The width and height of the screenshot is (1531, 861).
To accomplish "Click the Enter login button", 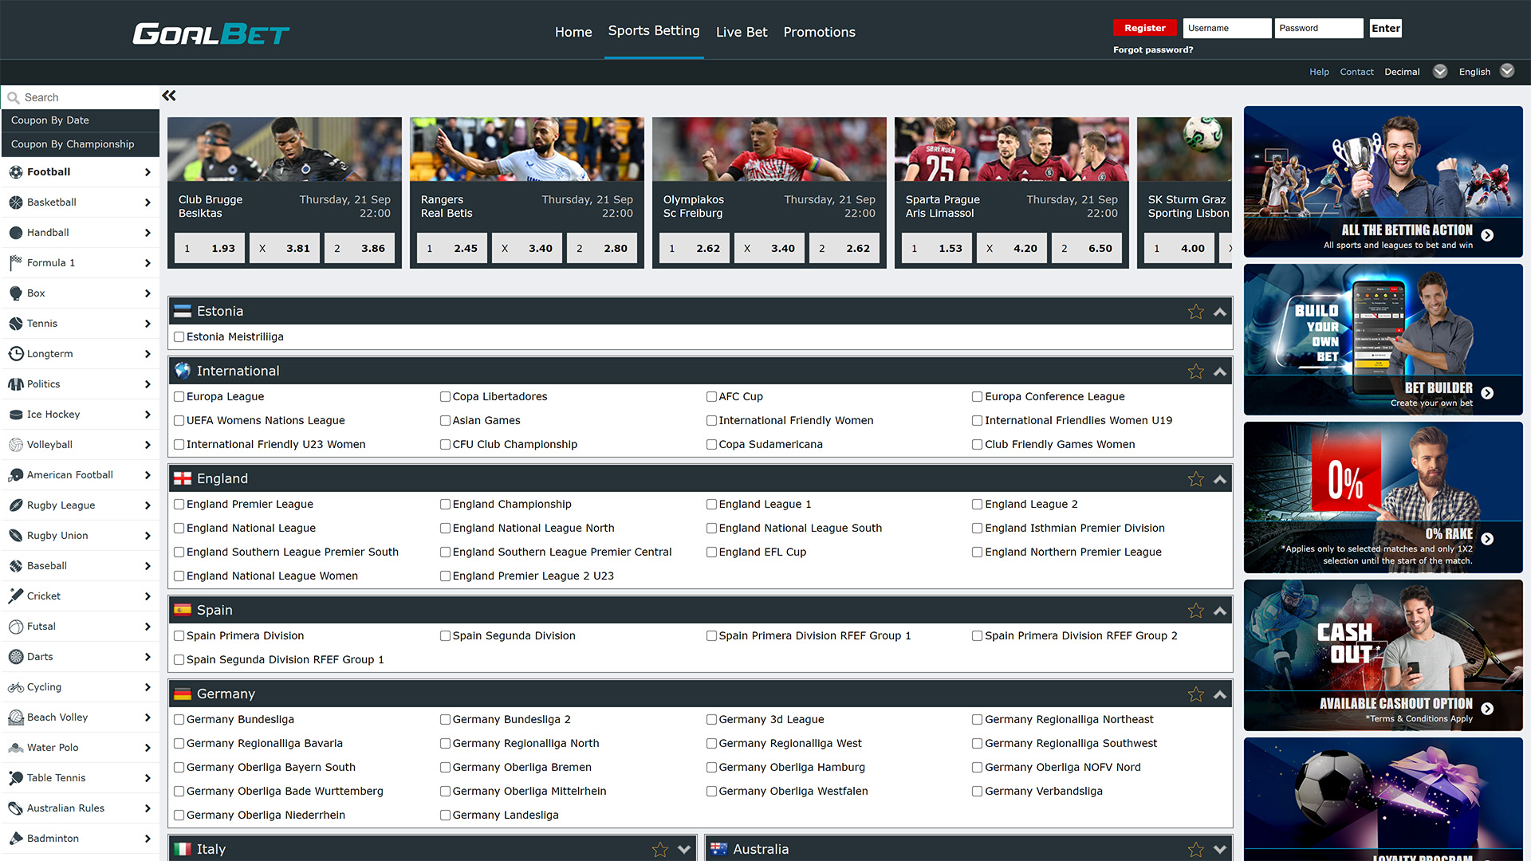I will coord(1386,29).
